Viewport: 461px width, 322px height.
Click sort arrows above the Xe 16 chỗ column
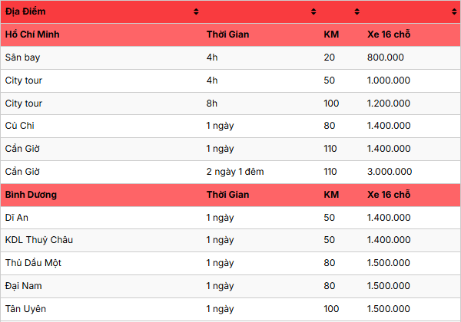(x=454, y=11)
